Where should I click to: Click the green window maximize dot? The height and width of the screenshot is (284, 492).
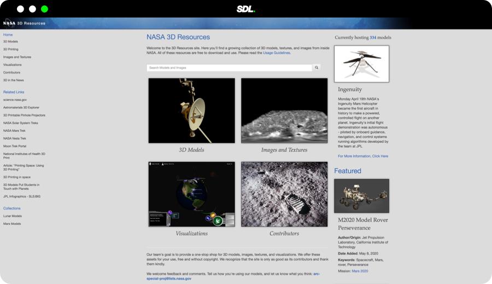(44, 9)
